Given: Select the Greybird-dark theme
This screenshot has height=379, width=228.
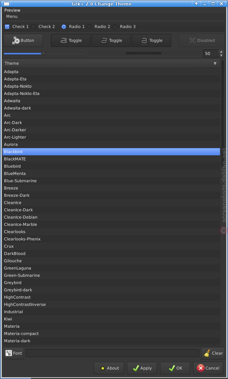Looking at the screenshot, I should (x=111, y=290).
